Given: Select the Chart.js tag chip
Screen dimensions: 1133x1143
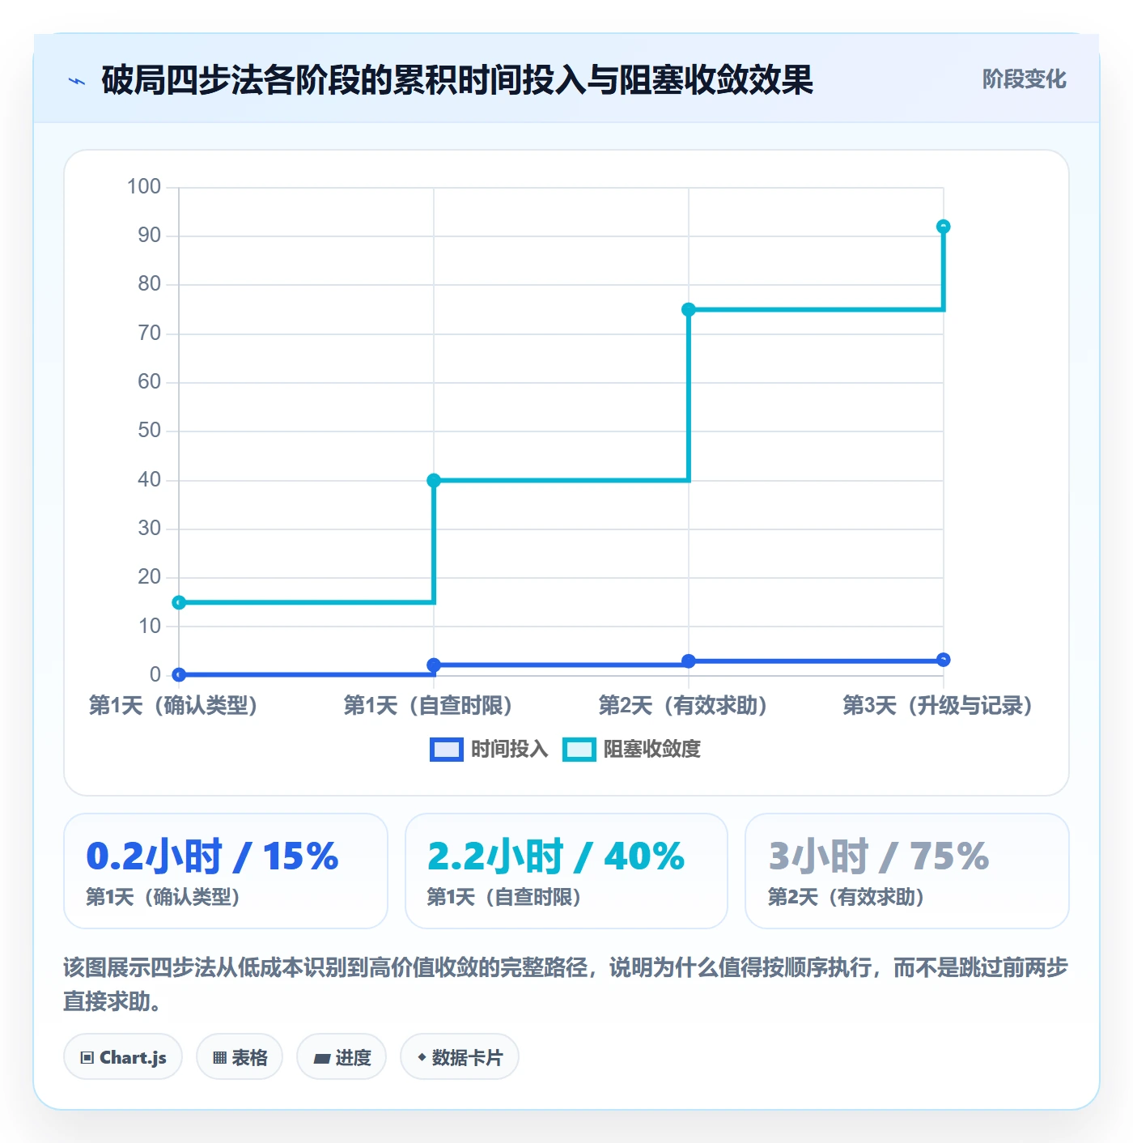Looking at the screenshot, I should tap(123, 1057).
